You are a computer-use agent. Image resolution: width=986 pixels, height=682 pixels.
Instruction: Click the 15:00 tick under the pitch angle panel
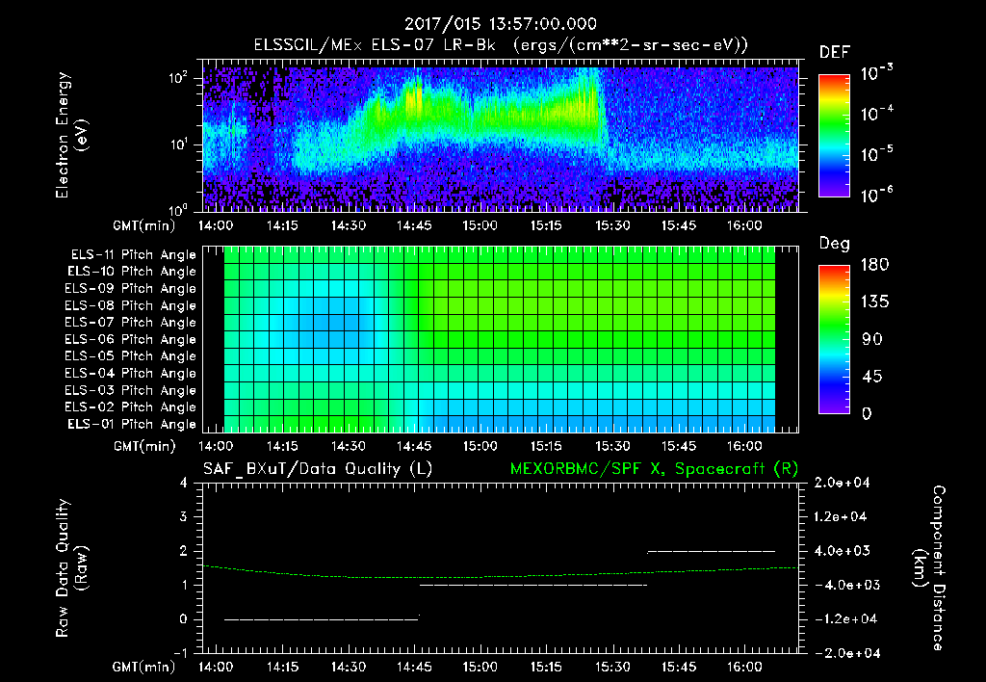coord(480,447)
